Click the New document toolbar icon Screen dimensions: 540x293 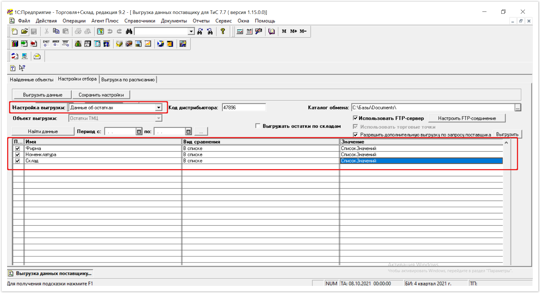click(15, 31)
